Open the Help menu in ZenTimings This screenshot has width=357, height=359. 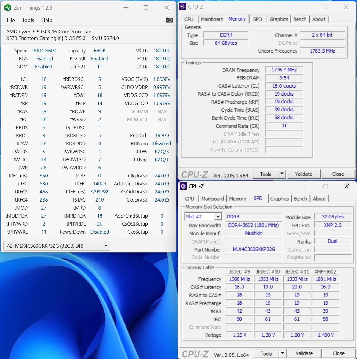[x=47, y=20]
